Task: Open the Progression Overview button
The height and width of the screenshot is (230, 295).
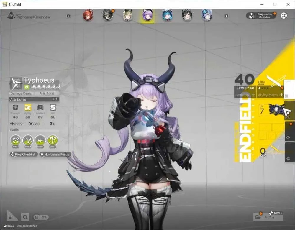Action: [x=261, y=16]
